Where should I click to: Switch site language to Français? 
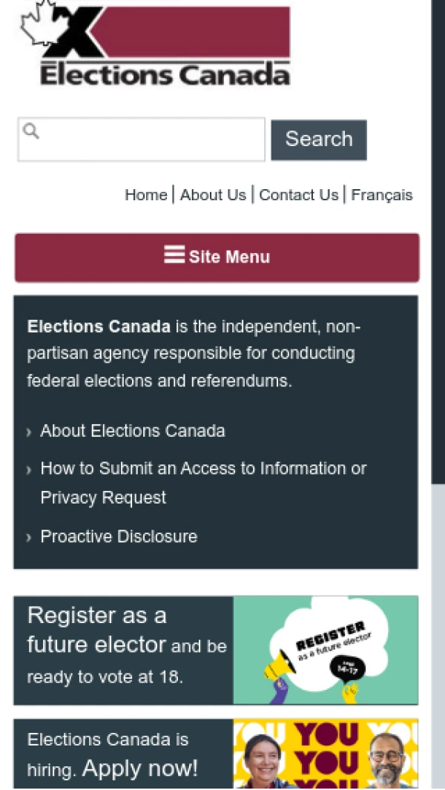382,194
